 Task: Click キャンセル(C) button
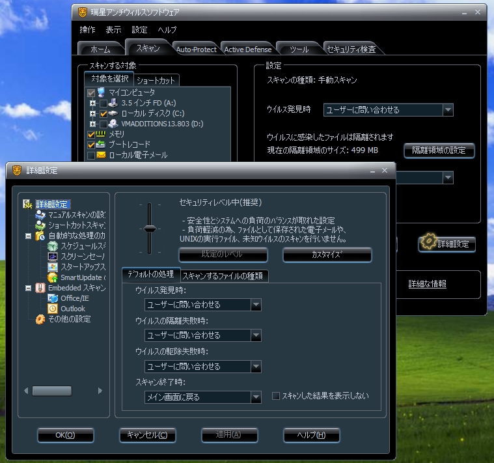click(x=148, y=435)
